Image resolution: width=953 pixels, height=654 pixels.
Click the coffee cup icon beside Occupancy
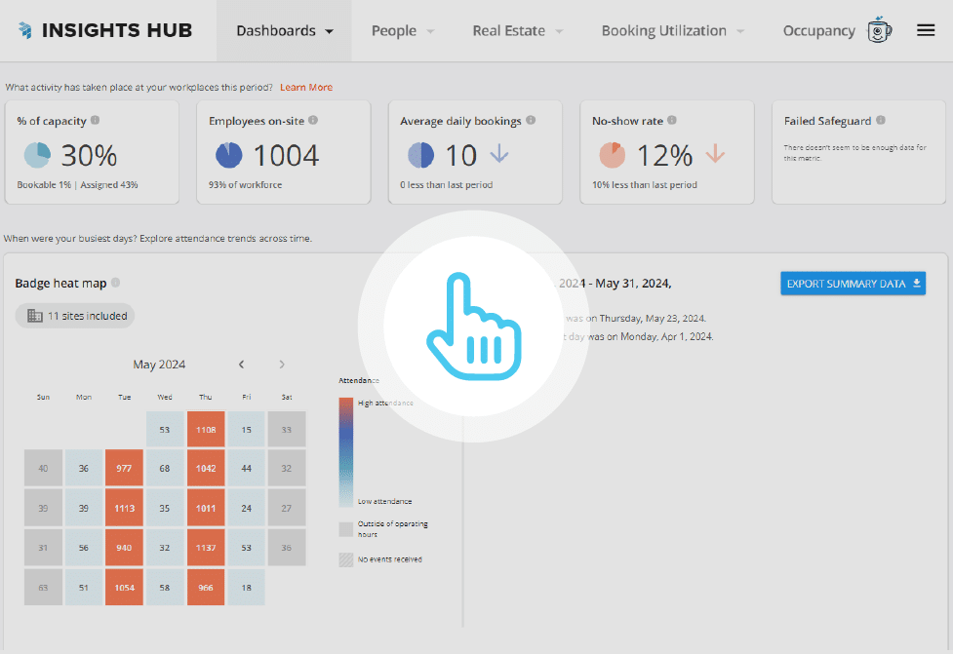pos(879,29)
